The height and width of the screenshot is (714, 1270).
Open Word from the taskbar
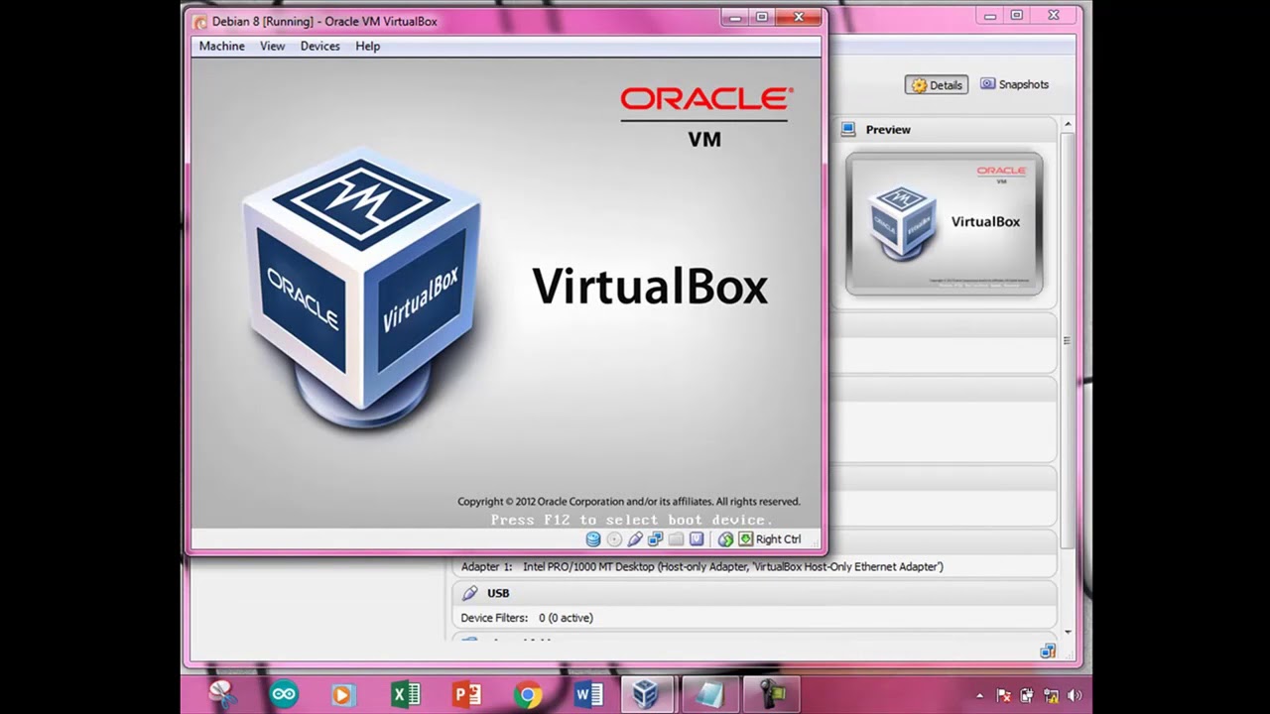click(x=588, y=694)
